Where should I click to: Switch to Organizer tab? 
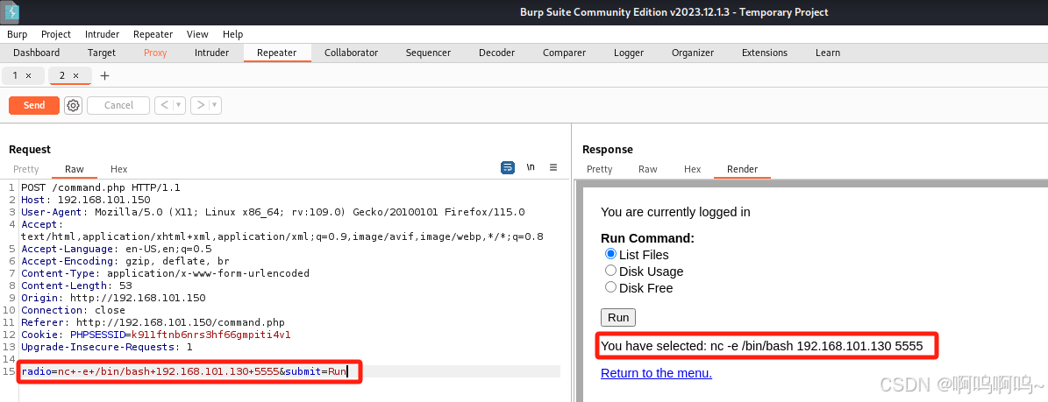click(x=693, y=53)
